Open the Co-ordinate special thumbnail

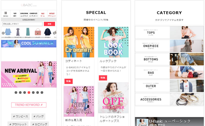click(79, 42)
